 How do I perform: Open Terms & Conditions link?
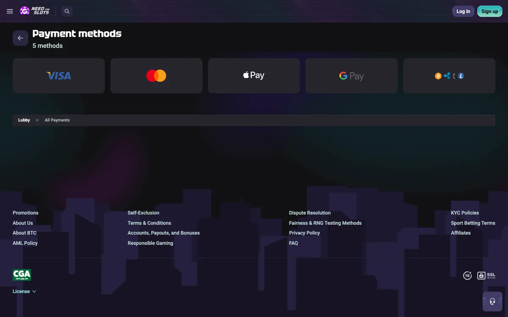point(149,223)
